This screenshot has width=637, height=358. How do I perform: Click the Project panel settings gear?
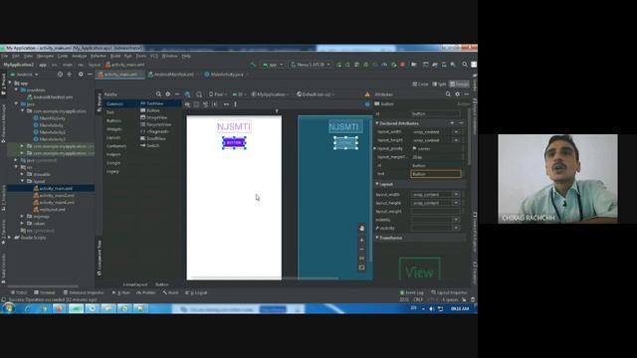[x=81, y=75]
